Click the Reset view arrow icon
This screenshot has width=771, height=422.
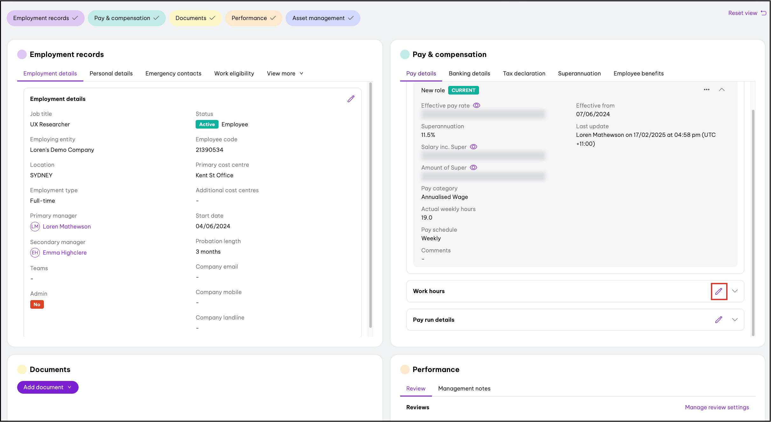click(x=763, y=13)
